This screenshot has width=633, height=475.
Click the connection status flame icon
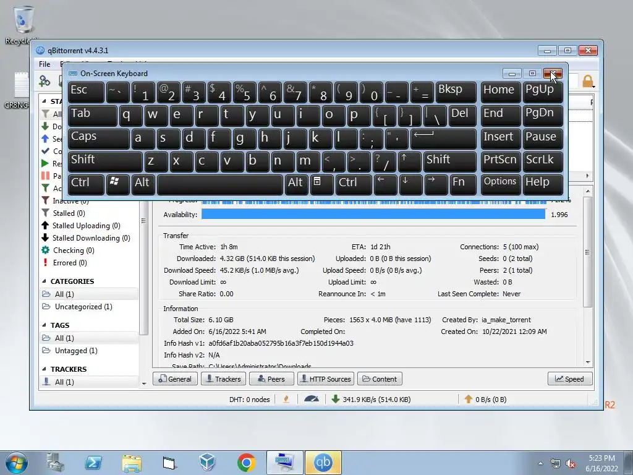[x=286, y=399]
